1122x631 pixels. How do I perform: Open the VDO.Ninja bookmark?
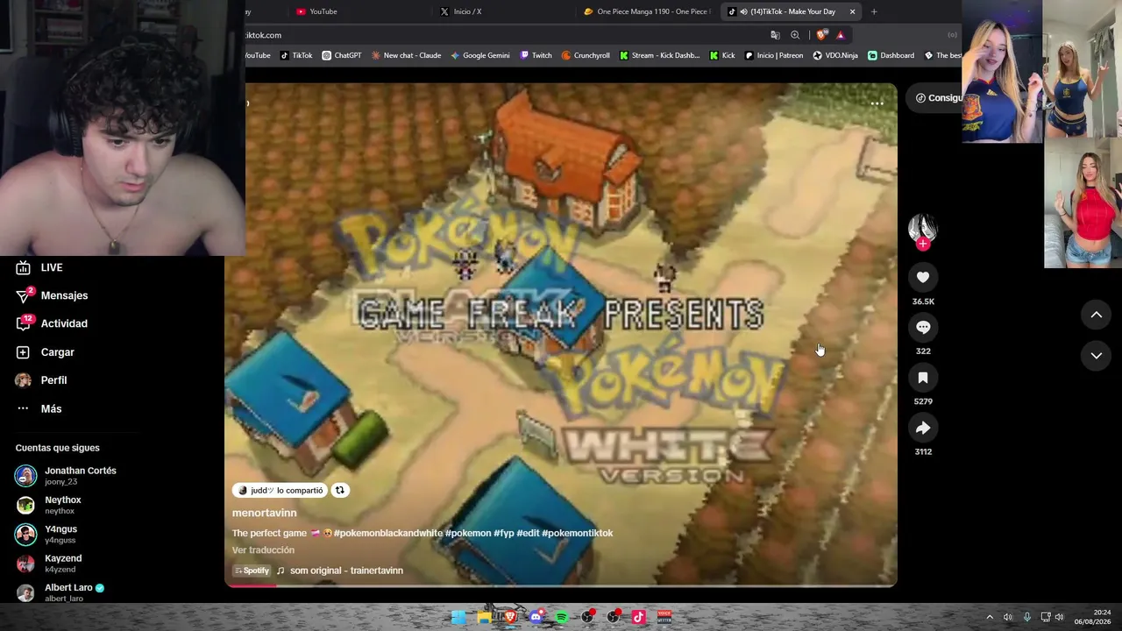tap(835, 55)
